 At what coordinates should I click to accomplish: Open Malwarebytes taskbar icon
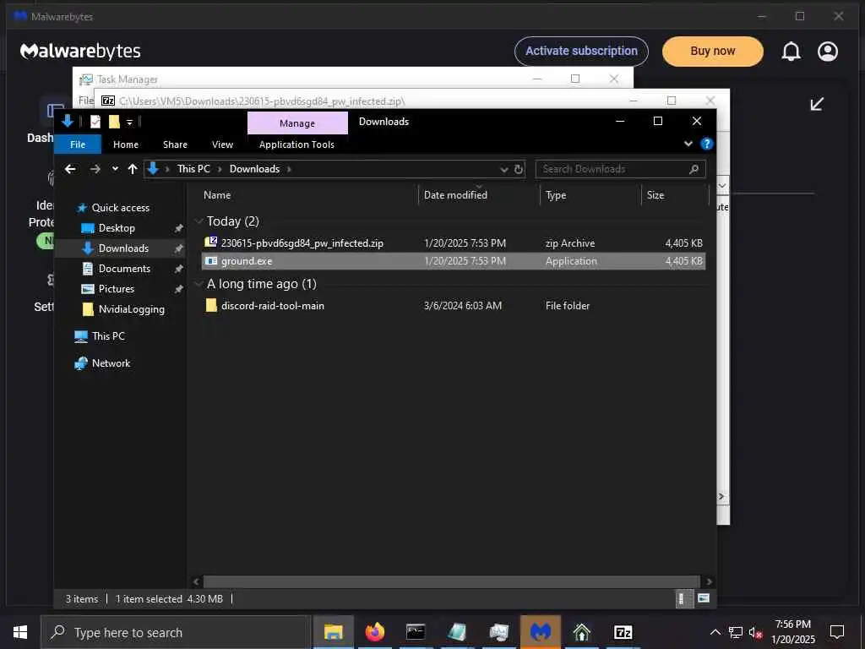coord(540,632)
